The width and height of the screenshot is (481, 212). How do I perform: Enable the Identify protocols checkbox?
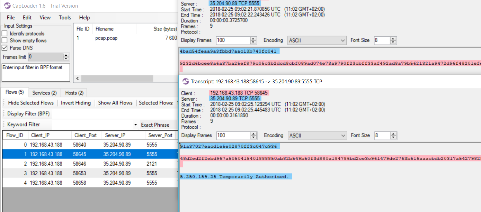point(5,34)
